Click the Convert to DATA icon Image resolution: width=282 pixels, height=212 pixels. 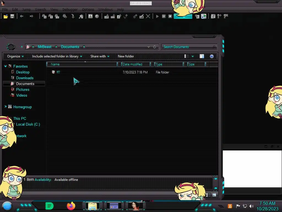point(113,16)
